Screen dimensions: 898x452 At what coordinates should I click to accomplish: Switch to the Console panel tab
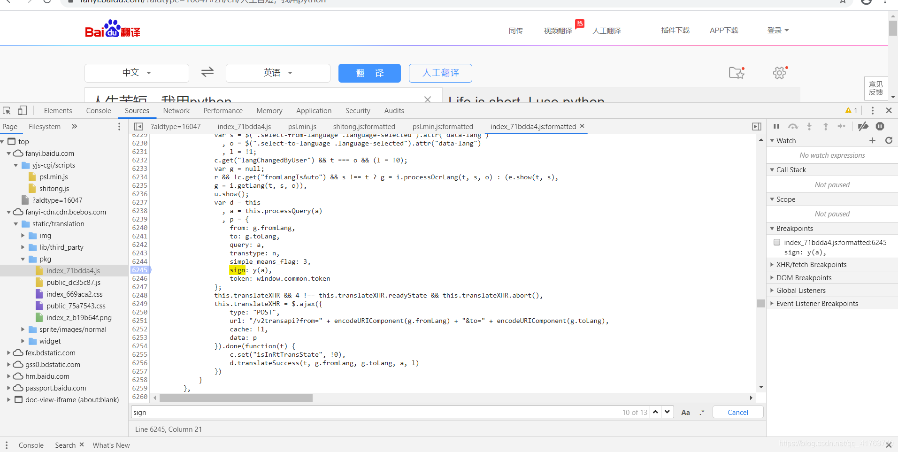click(99, 111)
